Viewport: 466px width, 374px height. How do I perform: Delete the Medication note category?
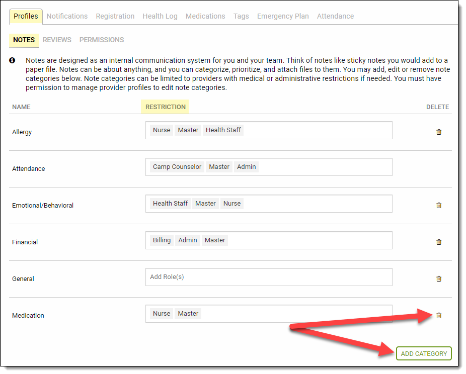(x=439, y=315)
